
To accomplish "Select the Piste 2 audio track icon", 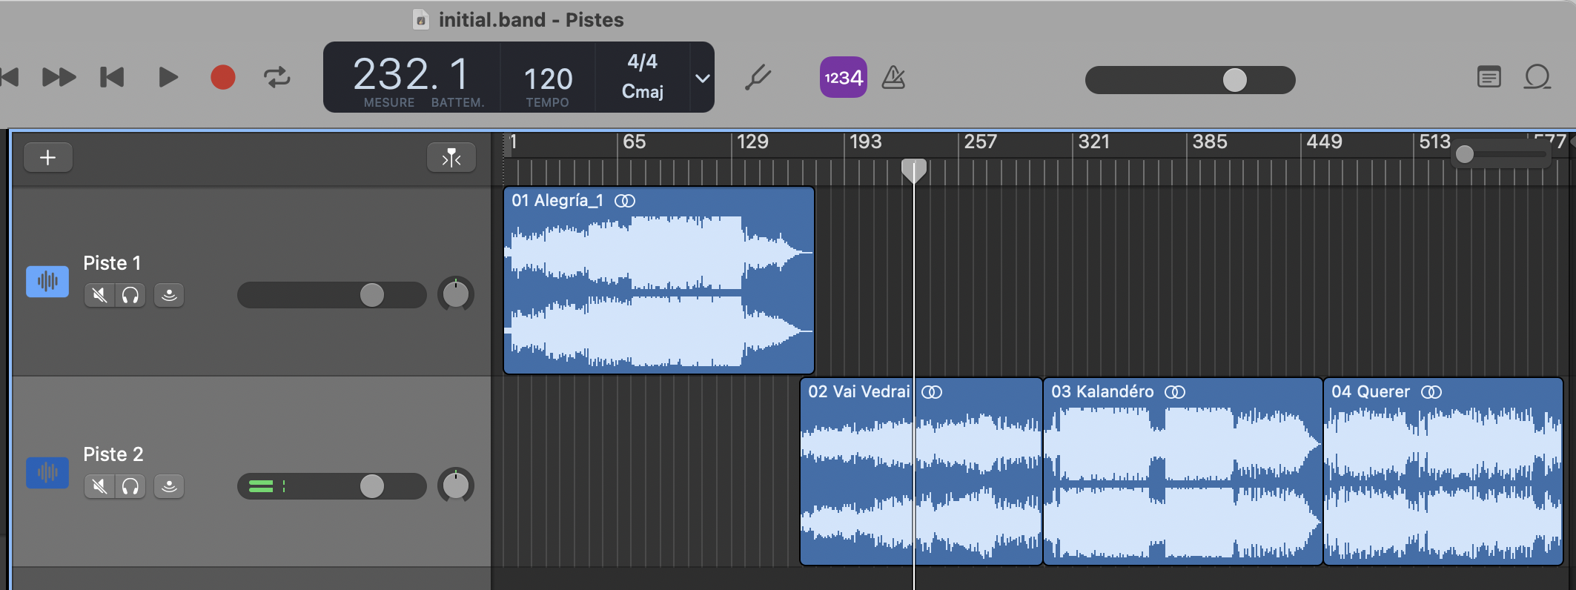I will point(47,472).
